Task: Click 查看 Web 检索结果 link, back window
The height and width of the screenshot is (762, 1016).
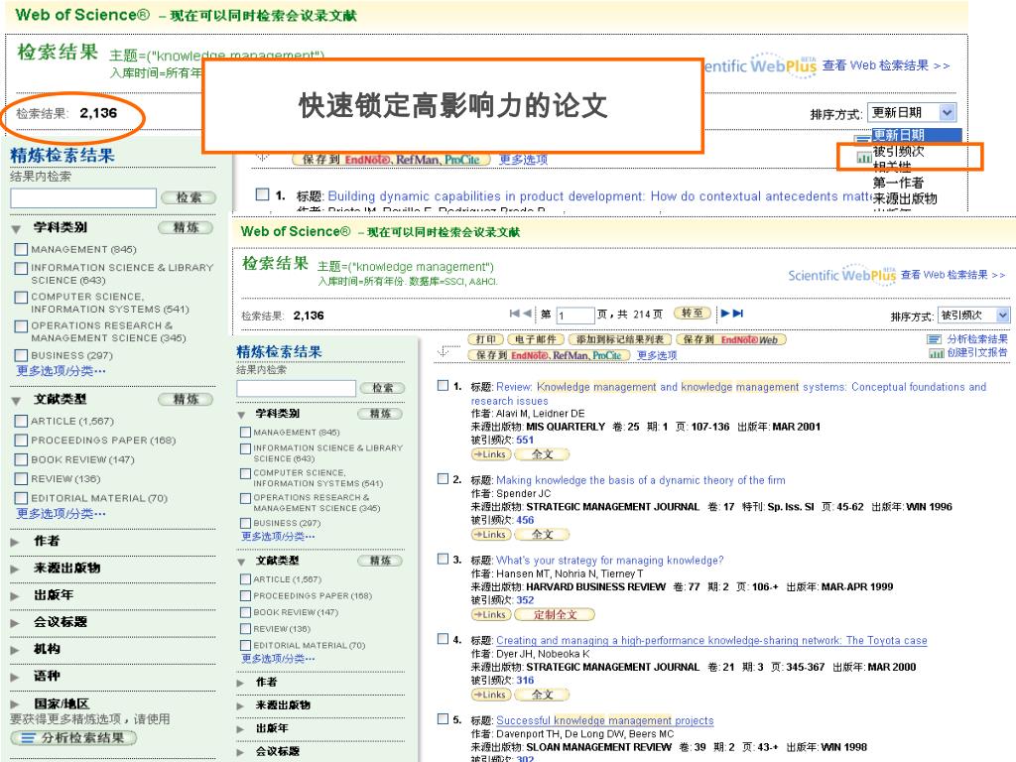Action: (886, 65)
